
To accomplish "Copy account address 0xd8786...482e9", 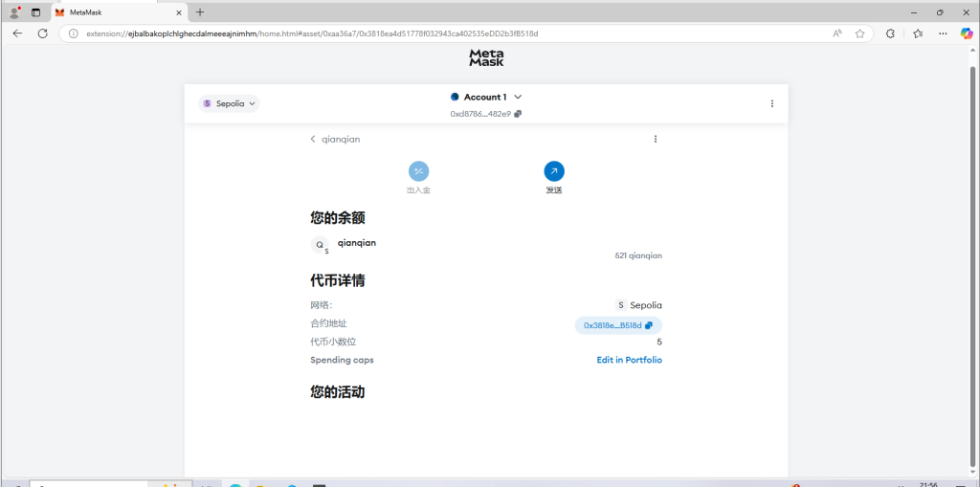I will pos(518,114).
